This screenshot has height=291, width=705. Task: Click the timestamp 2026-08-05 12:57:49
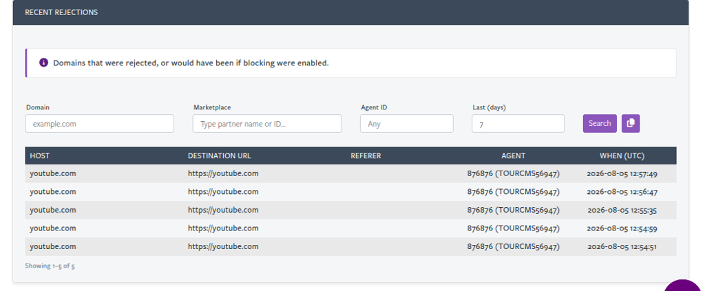tap(622, 174)
